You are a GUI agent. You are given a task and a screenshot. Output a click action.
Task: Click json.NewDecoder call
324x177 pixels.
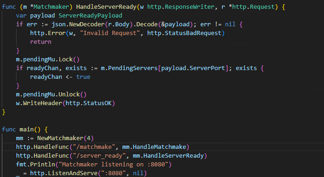[x=78, y=24]
